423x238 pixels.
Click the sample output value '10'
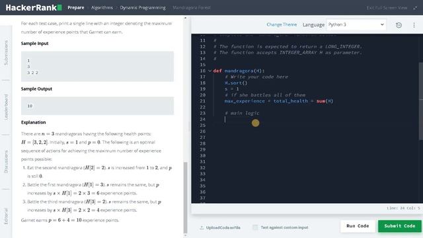point(30,106)
